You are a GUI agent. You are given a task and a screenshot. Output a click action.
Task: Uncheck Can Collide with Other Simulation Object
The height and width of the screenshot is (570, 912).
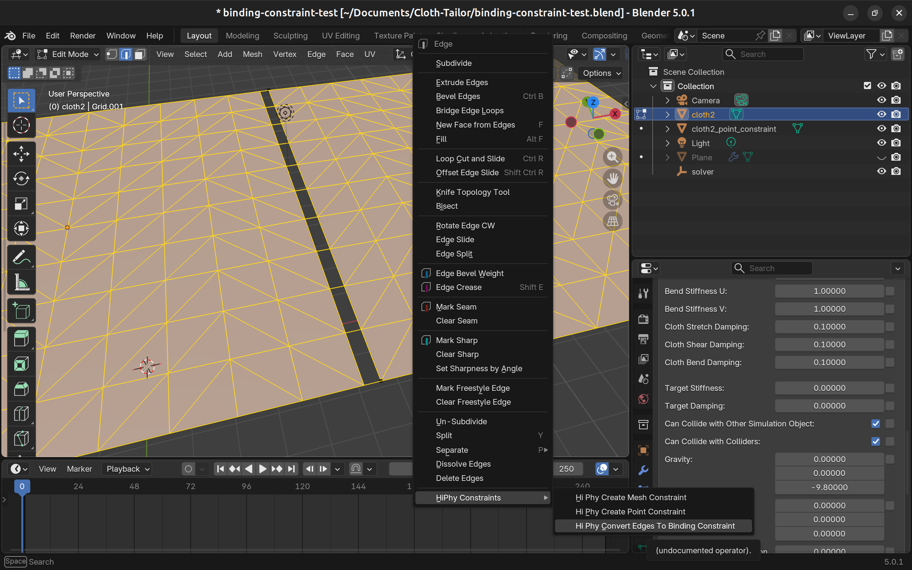[875, 424]
